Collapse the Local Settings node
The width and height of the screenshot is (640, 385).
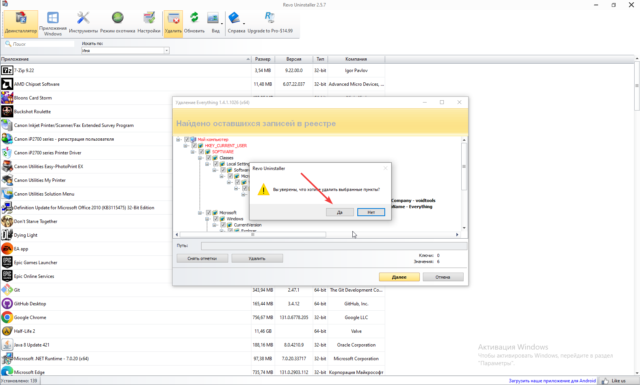[207, 164]
